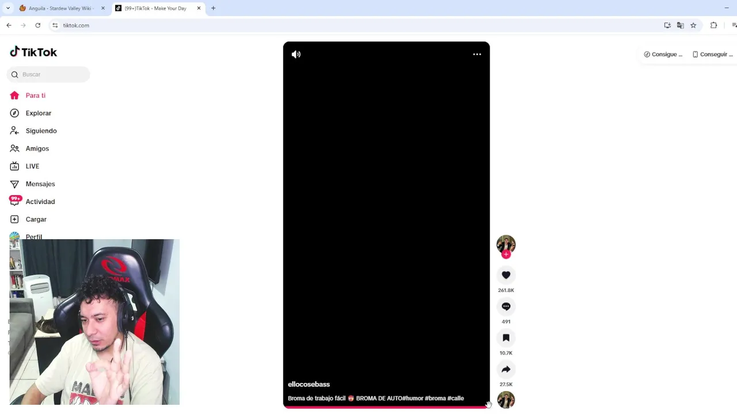Image resolution: width=737 pixels, height=414 pixels.
Task: Click the Cargar plus-square icon
Action: point(14,219)
